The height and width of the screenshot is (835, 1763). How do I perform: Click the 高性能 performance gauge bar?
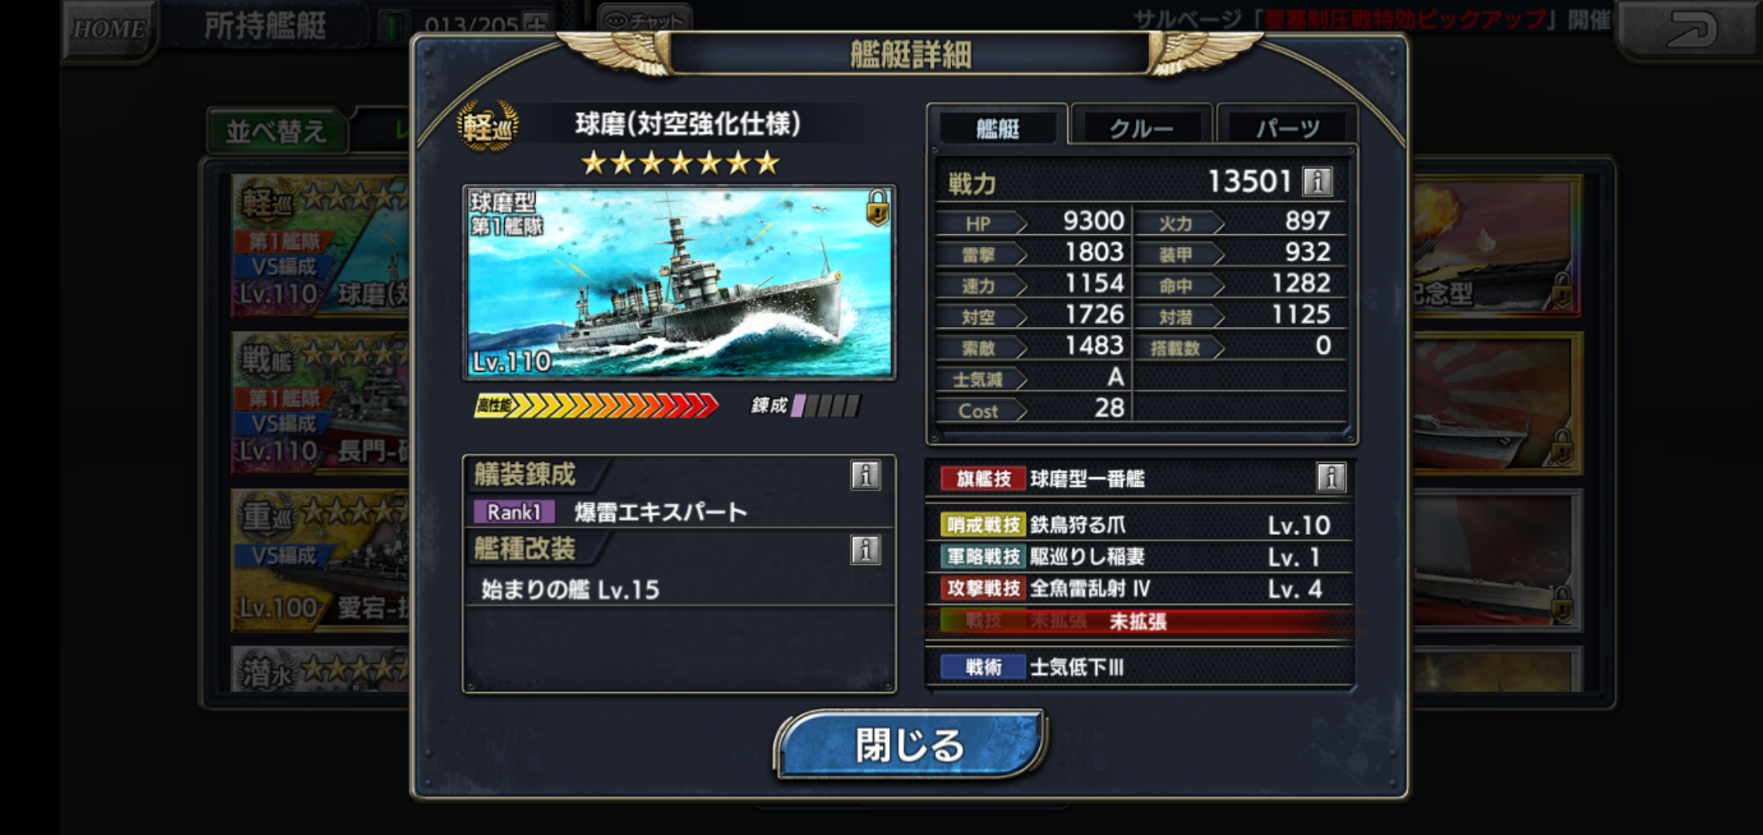point(596,405)
